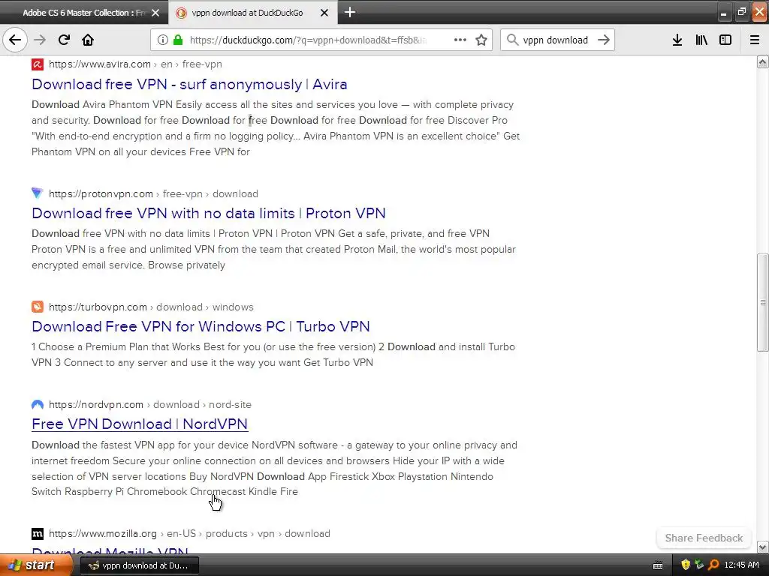Click the magnifier icon in the search box
This screenshot has height=576, width=769.
[x=512, y=40]
